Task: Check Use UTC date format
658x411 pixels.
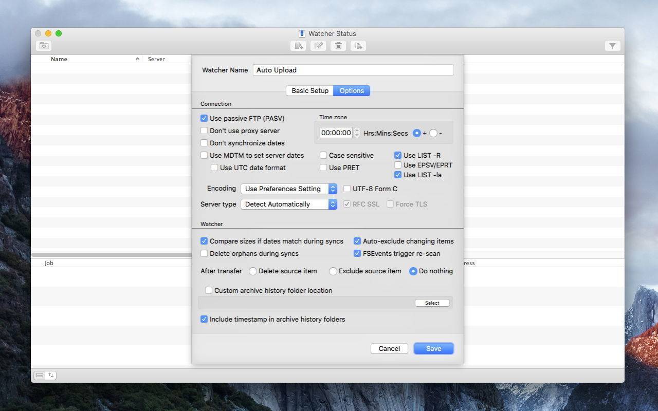Action: point(214,167)
